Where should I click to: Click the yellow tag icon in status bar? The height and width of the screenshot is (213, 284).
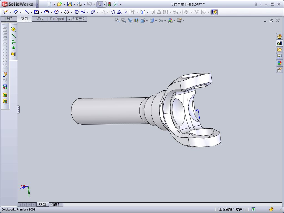271,209
